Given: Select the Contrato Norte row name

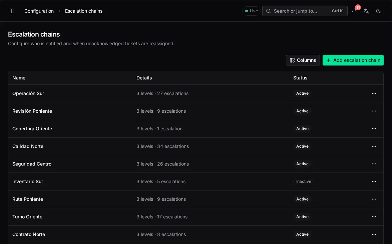Looking at the screenshot, I should (29, 234).
